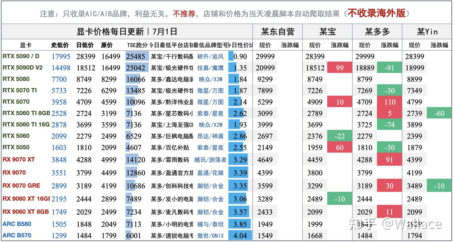This screenshot has width=453, height=242.
Task: Click green '-10' in the RX 9070 GRE row
Action: 439,186
